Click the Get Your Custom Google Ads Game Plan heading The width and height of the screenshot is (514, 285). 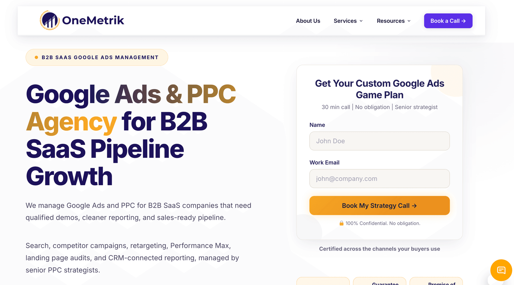(379, 89)
